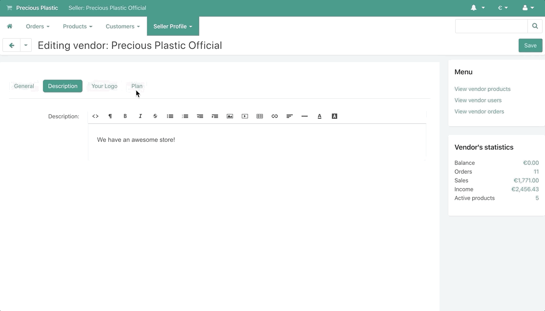Screen dimensions: 545x311
Task: Open the HTML source code view
Action: tap(95, 116)
